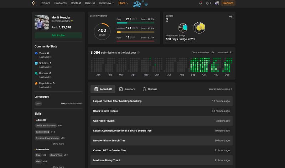This screenshot has height=168, width=285.
Task: Open the user avatar menu in navbar
Action: [217, 3]
